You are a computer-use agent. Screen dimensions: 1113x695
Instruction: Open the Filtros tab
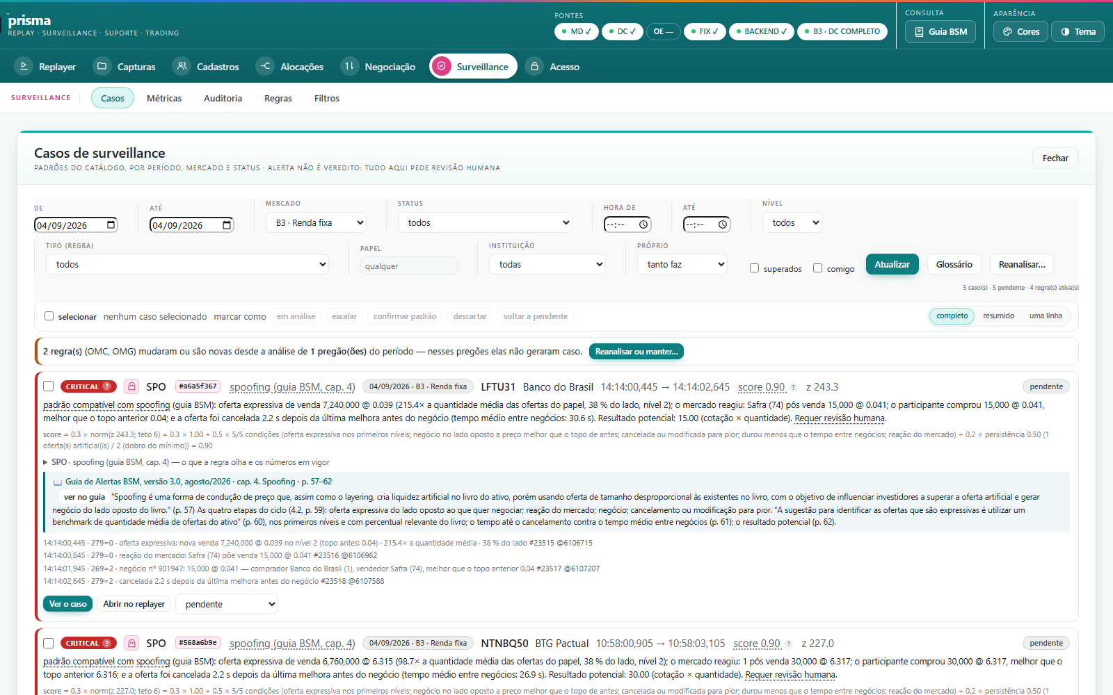point(327,98)
